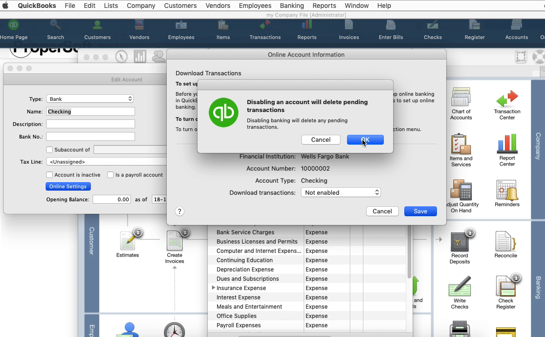Select the Office Supplies row
545x337 pixels.
pos(307,316)
